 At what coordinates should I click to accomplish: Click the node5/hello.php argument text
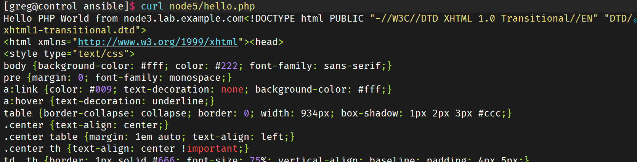(212, 6)
